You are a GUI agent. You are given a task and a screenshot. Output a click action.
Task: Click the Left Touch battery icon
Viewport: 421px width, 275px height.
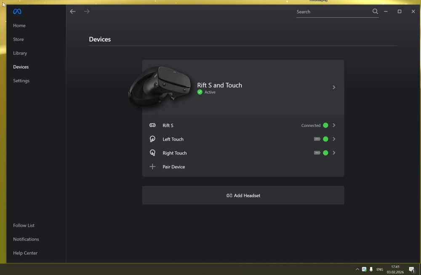[x=317, y=139]
